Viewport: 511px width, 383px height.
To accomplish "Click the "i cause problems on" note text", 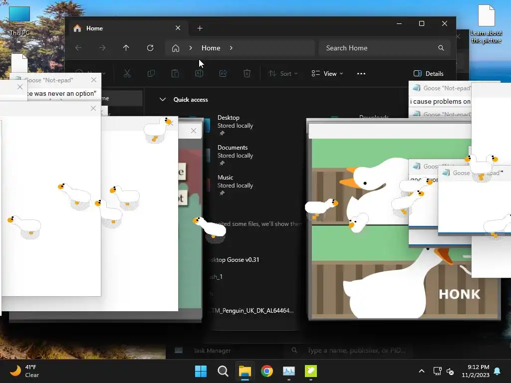I will click(x=440, y=101).
